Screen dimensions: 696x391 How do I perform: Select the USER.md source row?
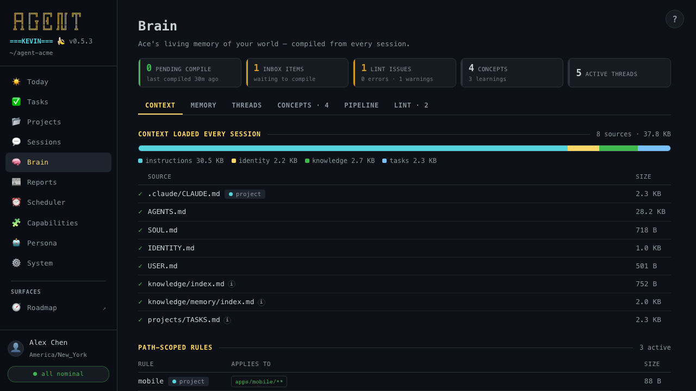[x=405, y=266]
